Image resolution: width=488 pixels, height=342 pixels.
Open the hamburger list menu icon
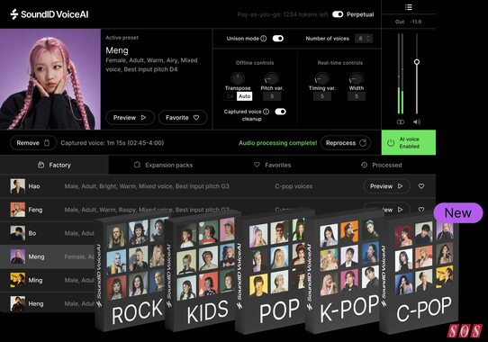[x=409, y=7]
